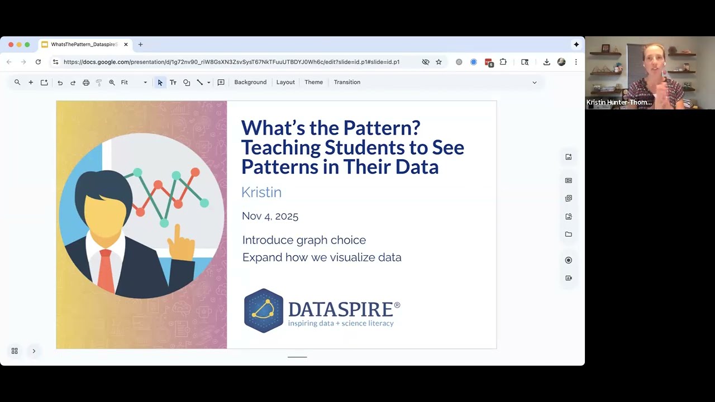Start recording with the rec icon
Screen dimensions: 715x402
[x=569, y=260]
